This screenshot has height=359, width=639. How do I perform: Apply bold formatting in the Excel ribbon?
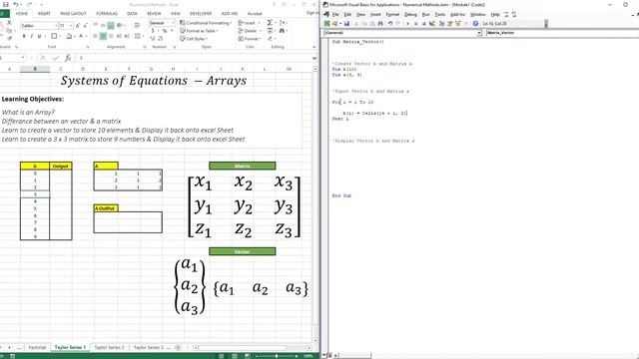pyautogui.click(x=24, y=36)
